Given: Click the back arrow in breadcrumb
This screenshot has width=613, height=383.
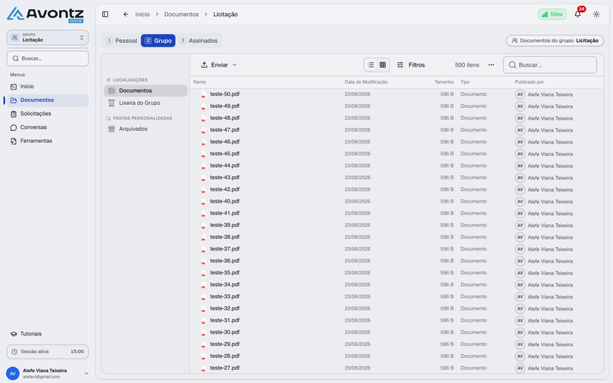Looking at the screenshot, I should tap(126, 15).
